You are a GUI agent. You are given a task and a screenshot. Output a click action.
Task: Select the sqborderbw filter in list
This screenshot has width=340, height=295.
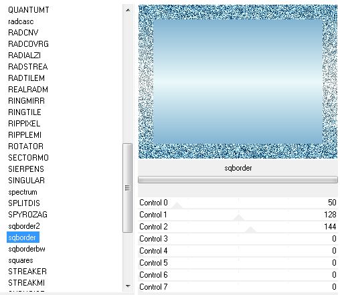coord(27,249)
